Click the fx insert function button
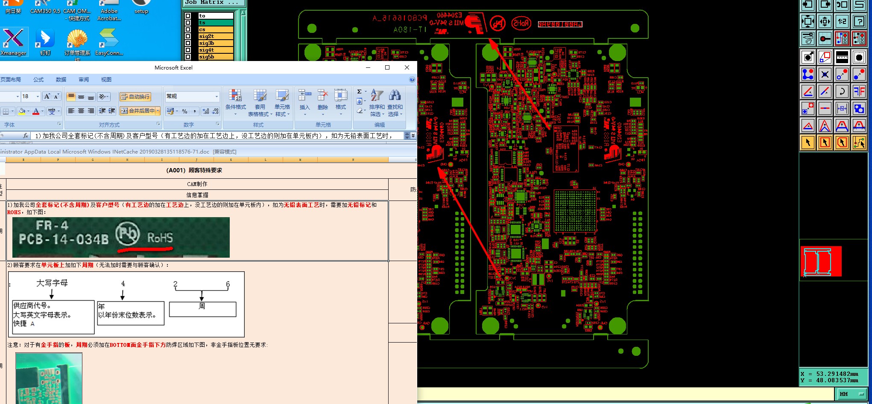Screen dimensions: 872x404 pyautogui.click(x=26, y=136)
